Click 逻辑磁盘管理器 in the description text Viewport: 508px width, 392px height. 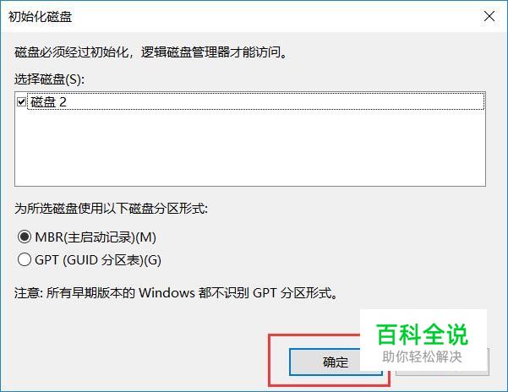click(185, 52)
